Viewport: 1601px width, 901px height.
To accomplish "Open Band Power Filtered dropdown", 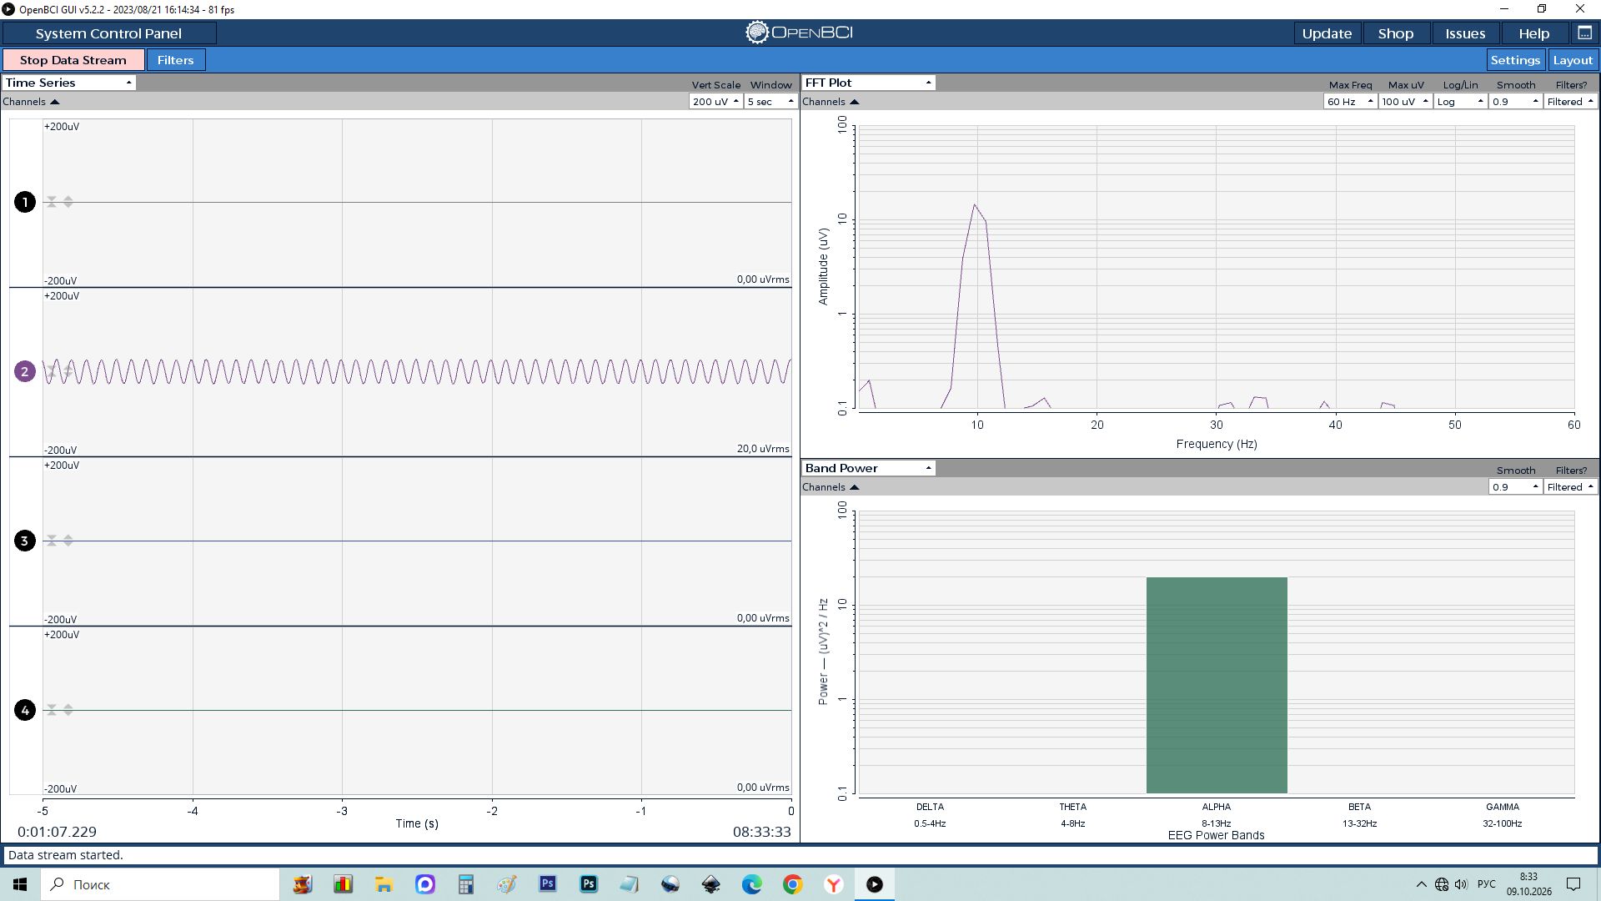I will click(1570, 486).
